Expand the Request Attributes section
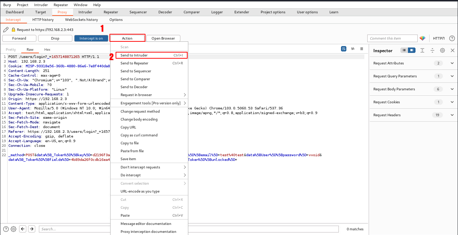 [452, 63]
